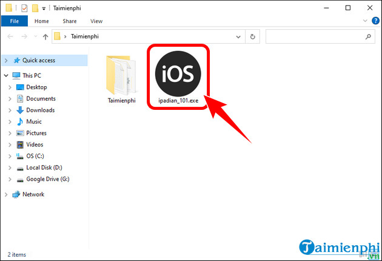Open the View ribbon tab
The height and width of the screenshot is (261, 382).
pos(96,21)
